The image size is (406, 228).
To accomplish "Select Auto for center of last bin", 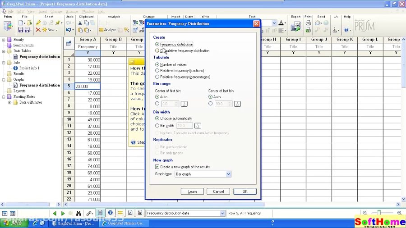I will point(211,97).
